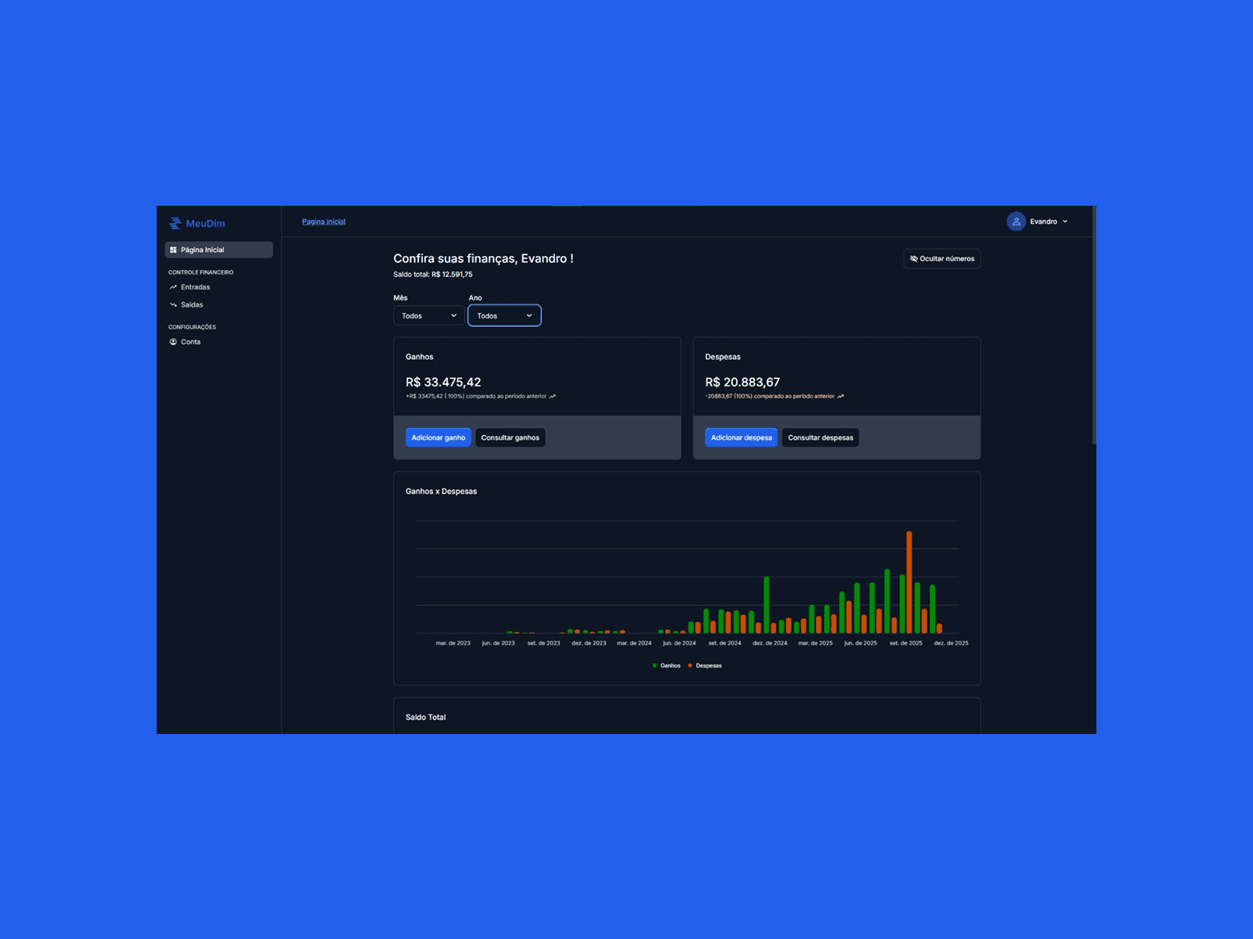The image size is (1253, 939).
Task: Click the Adicionar ganho button
Action: 438,438
